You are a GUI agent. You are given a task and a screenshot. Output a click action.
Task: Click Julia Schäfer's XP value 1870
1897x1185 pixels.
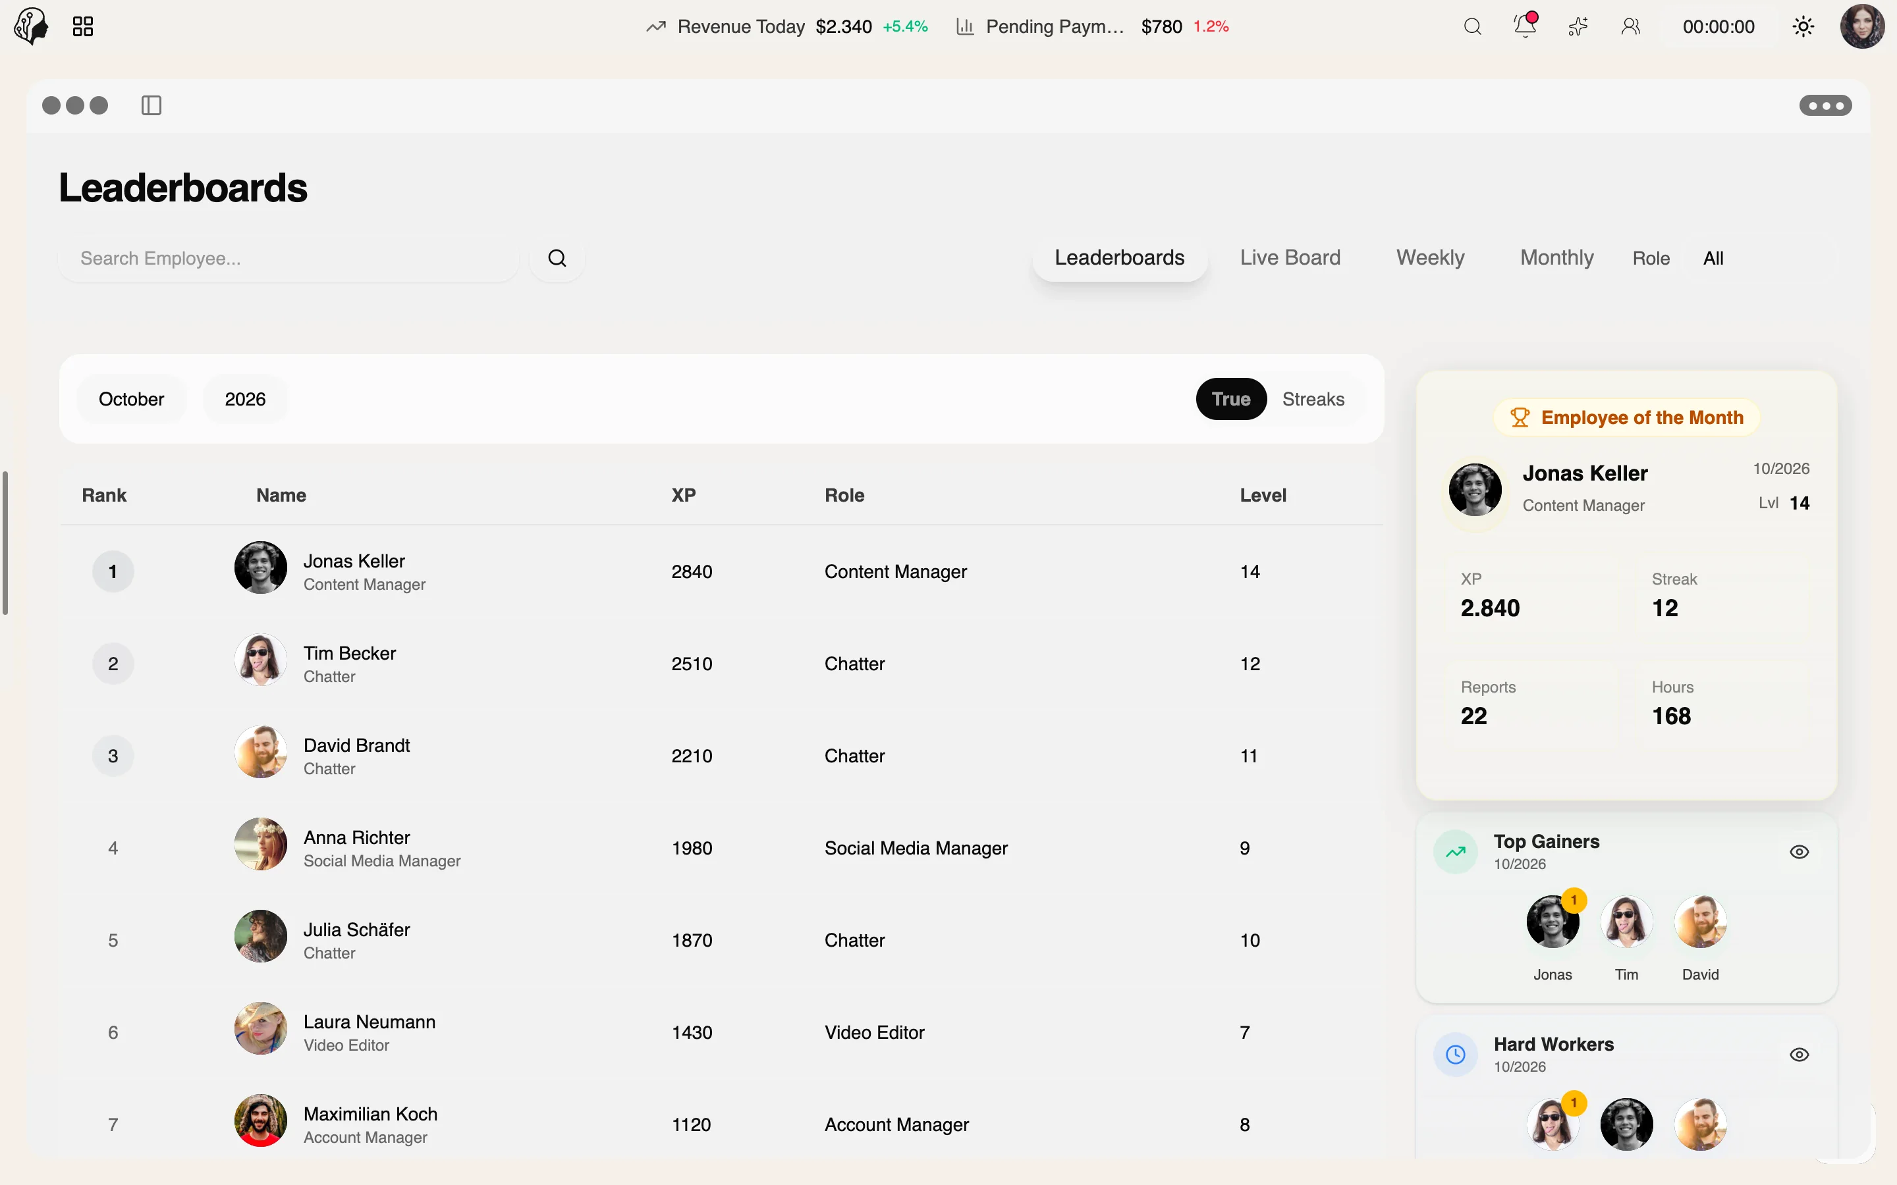[x=692, y=941]
